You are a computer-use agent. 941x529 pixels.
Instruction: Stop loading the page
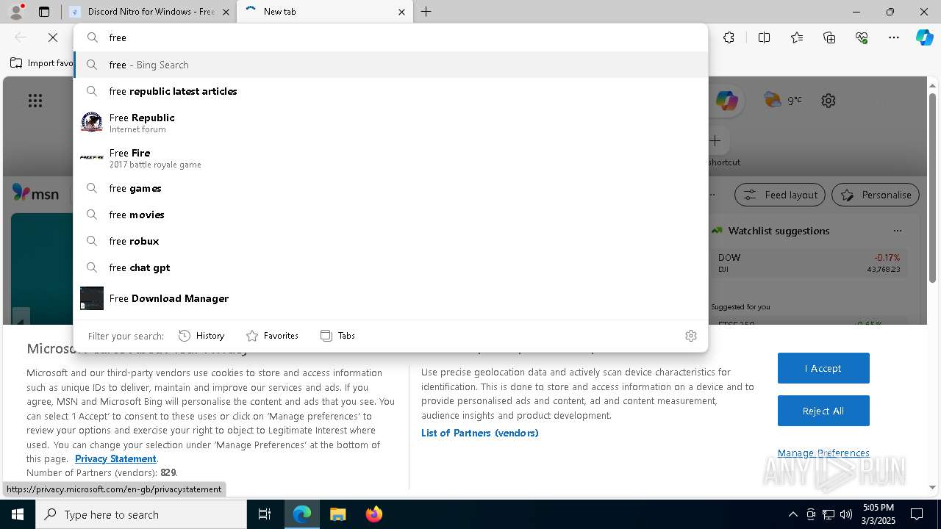point(53,37)
